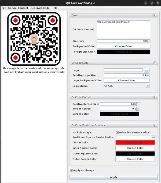Viewport: 161px width, 183px height.
Task: Choose the black Outer Square Color
Action: (135, 154)
